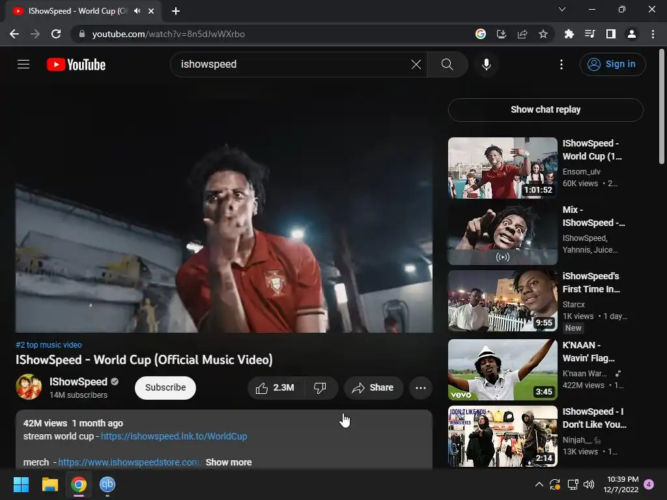
Task: Open iShowSpeed's First Time thumbnail
Action: pos(502,301)
